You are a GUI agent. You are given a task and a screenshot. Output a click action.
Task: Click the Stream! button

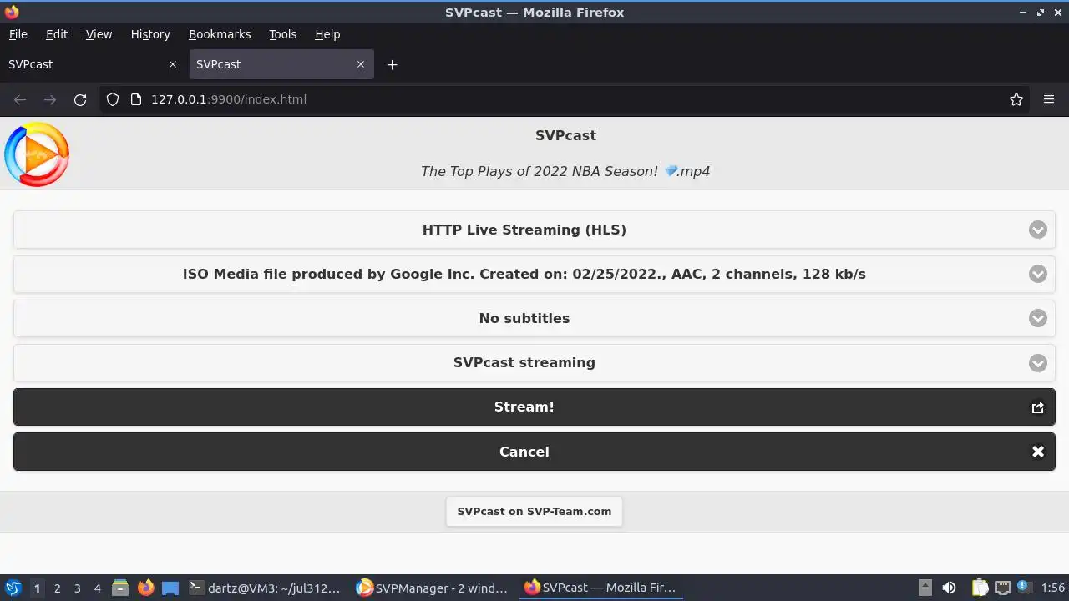534,407
